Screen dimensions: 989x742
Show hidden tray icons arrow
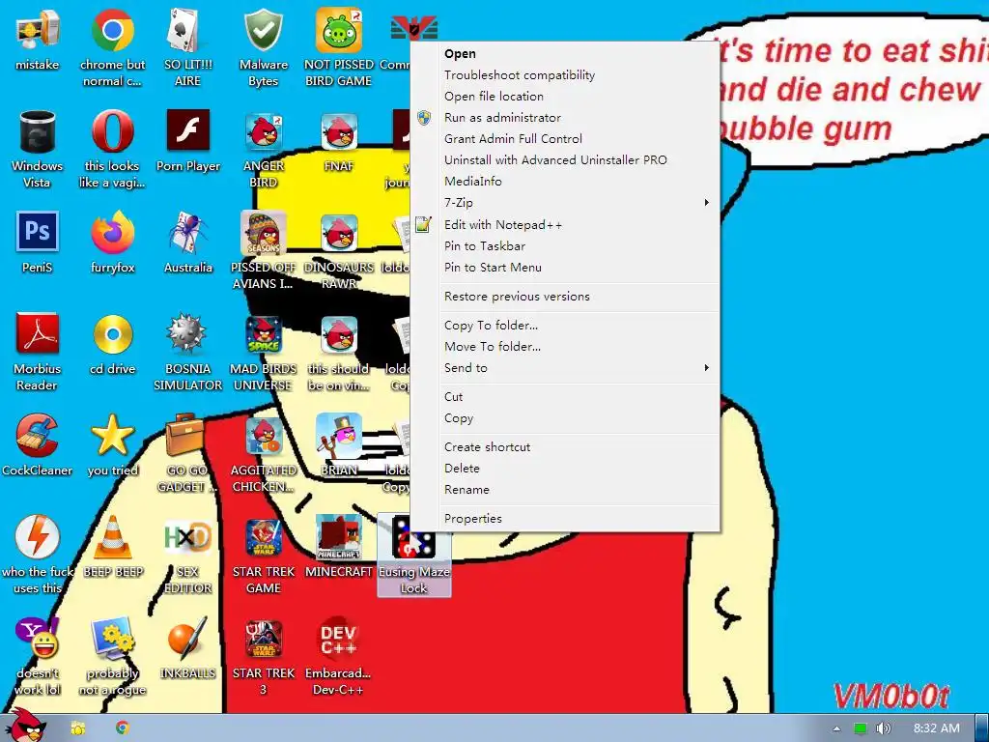[x=837, y=728]
